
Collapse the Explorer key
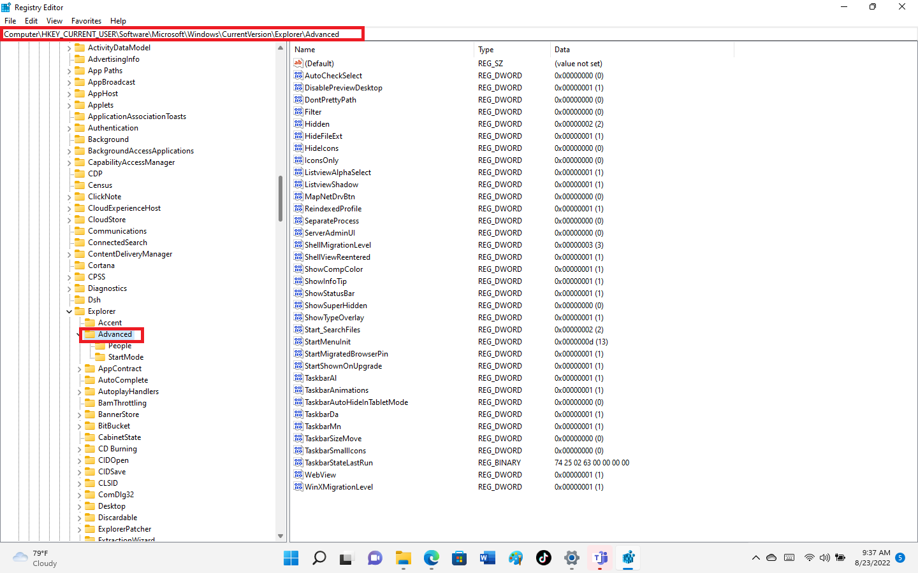[x=69, y=312]
